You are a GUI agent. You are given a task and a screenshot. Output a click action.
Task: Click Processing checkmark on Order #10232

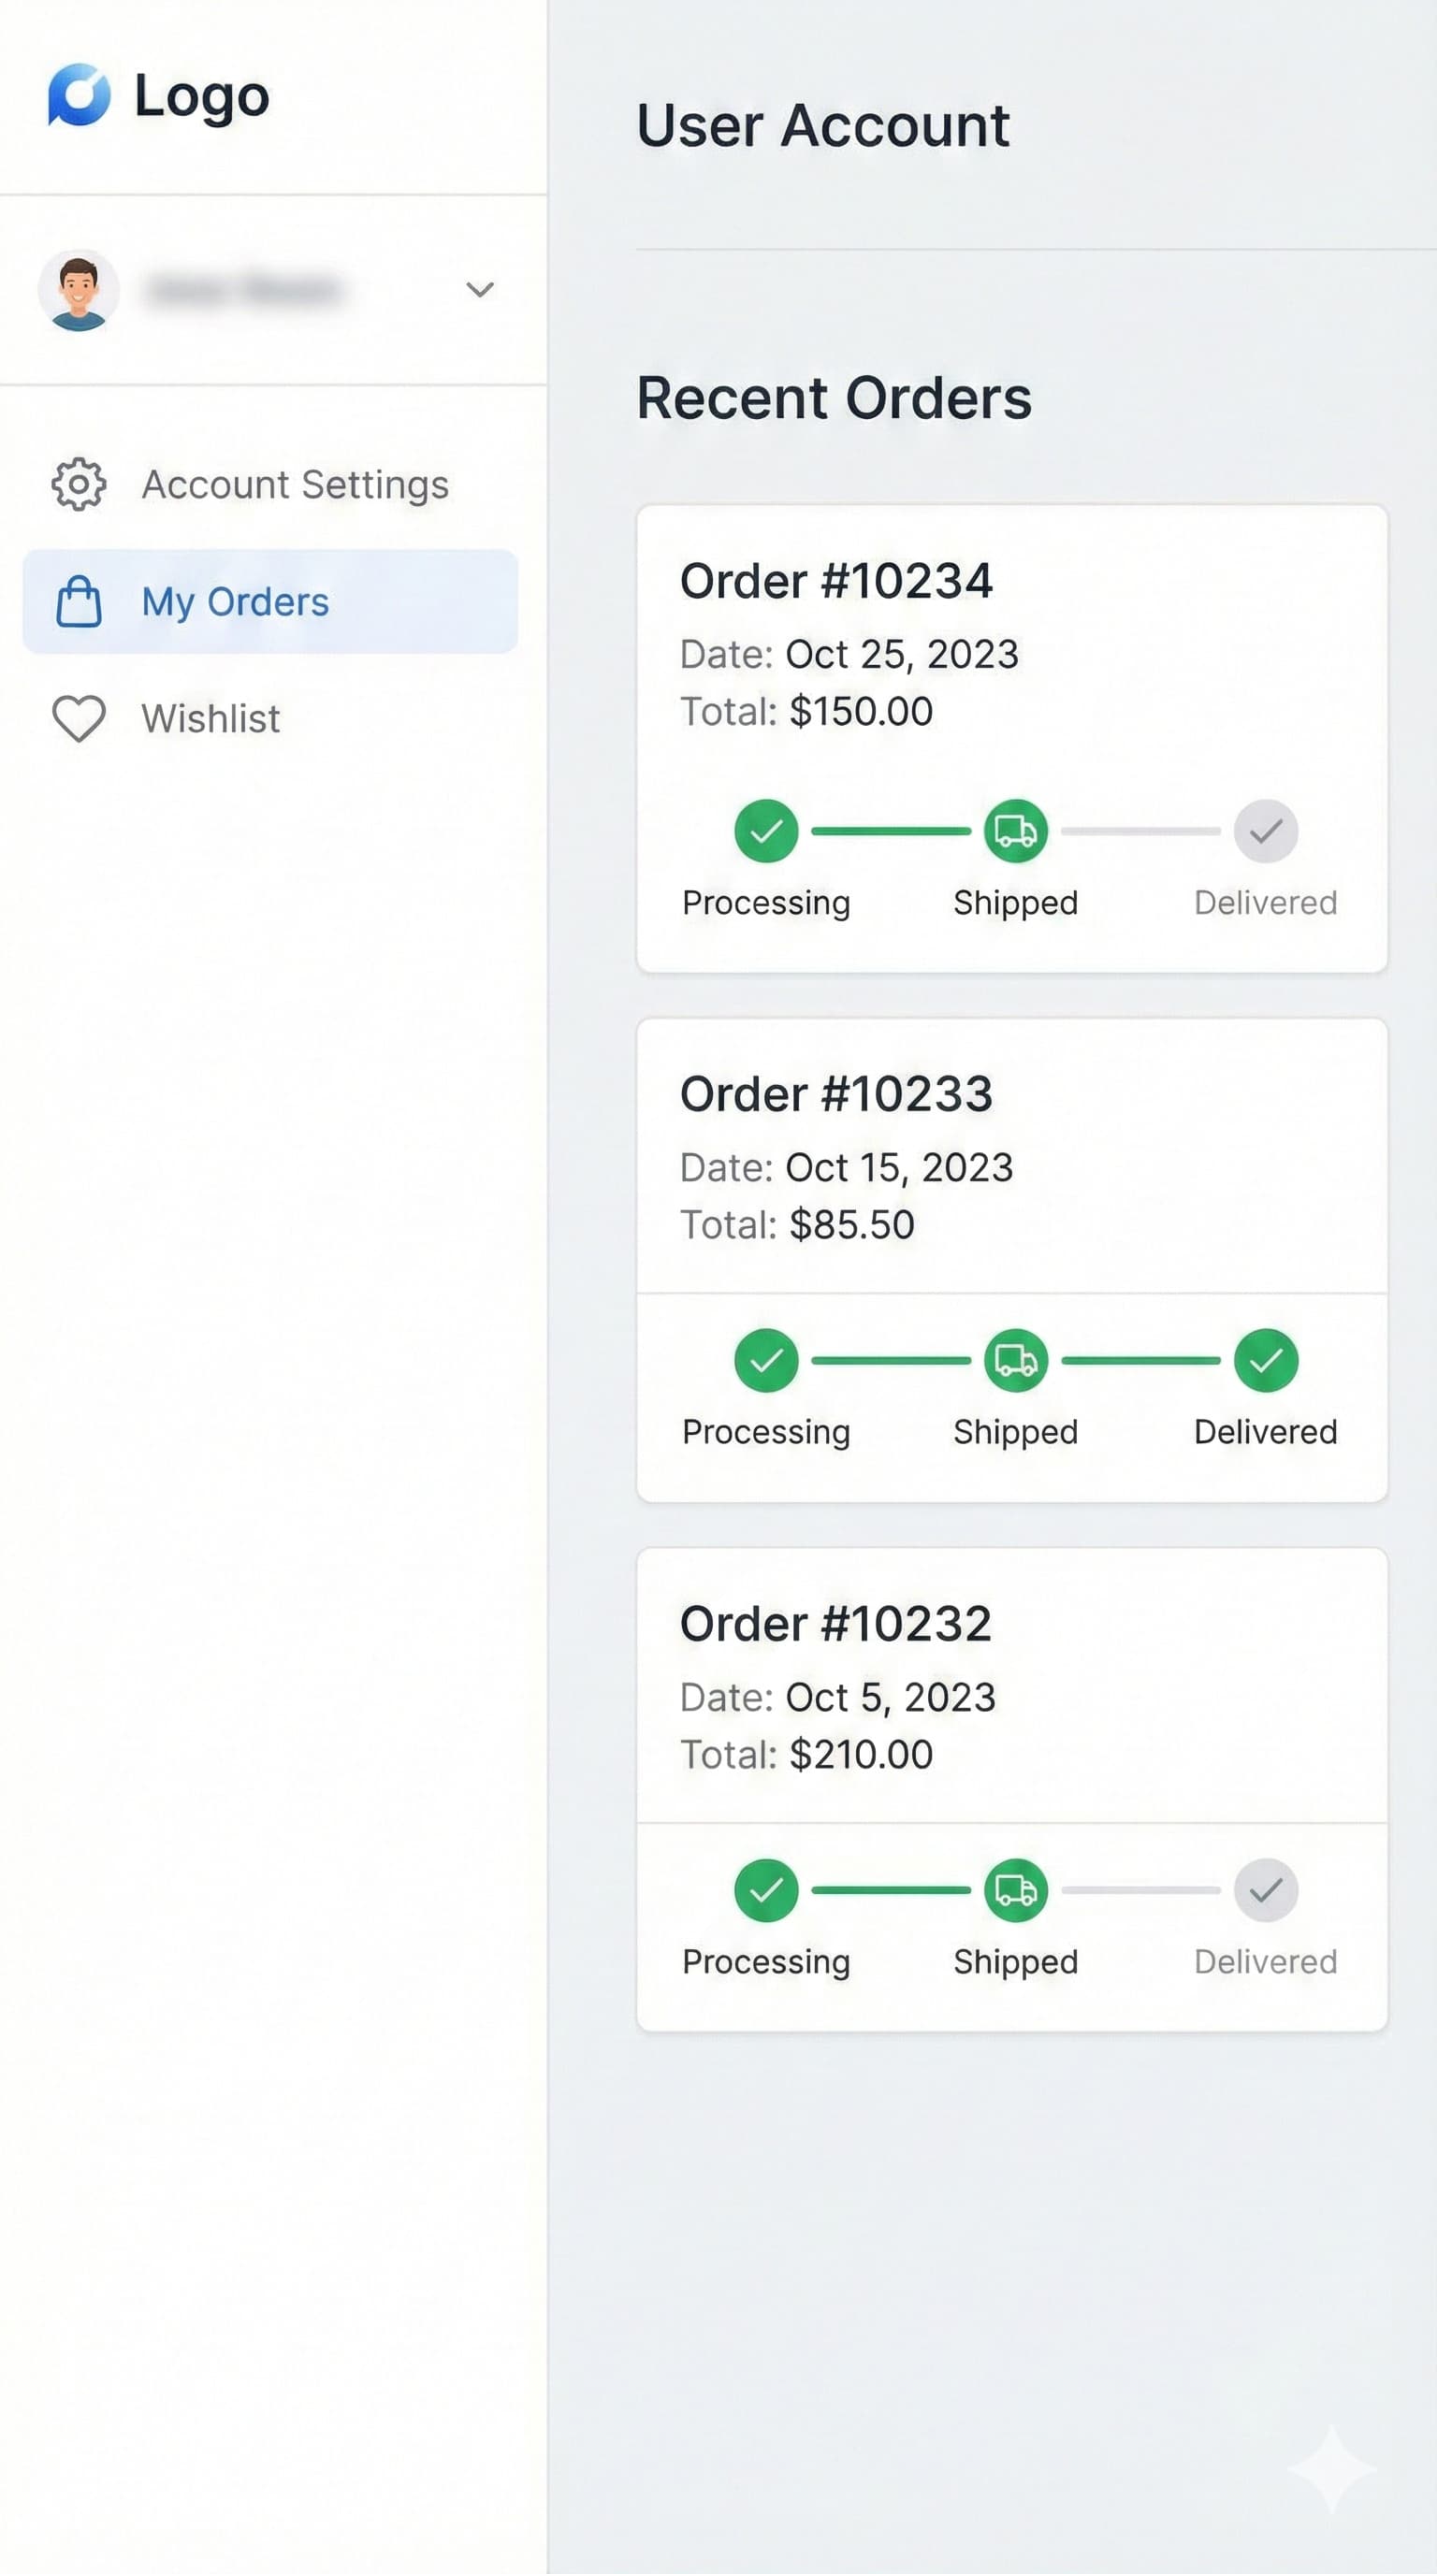point(766,1890)
